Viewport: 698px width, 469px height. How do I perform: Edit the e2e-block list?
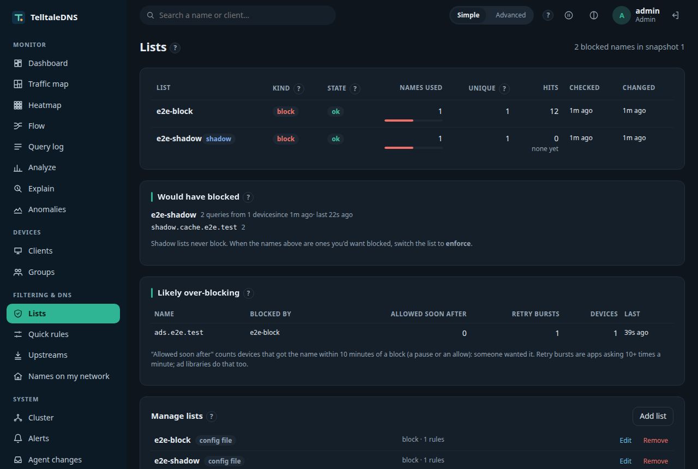coord(625,441)
